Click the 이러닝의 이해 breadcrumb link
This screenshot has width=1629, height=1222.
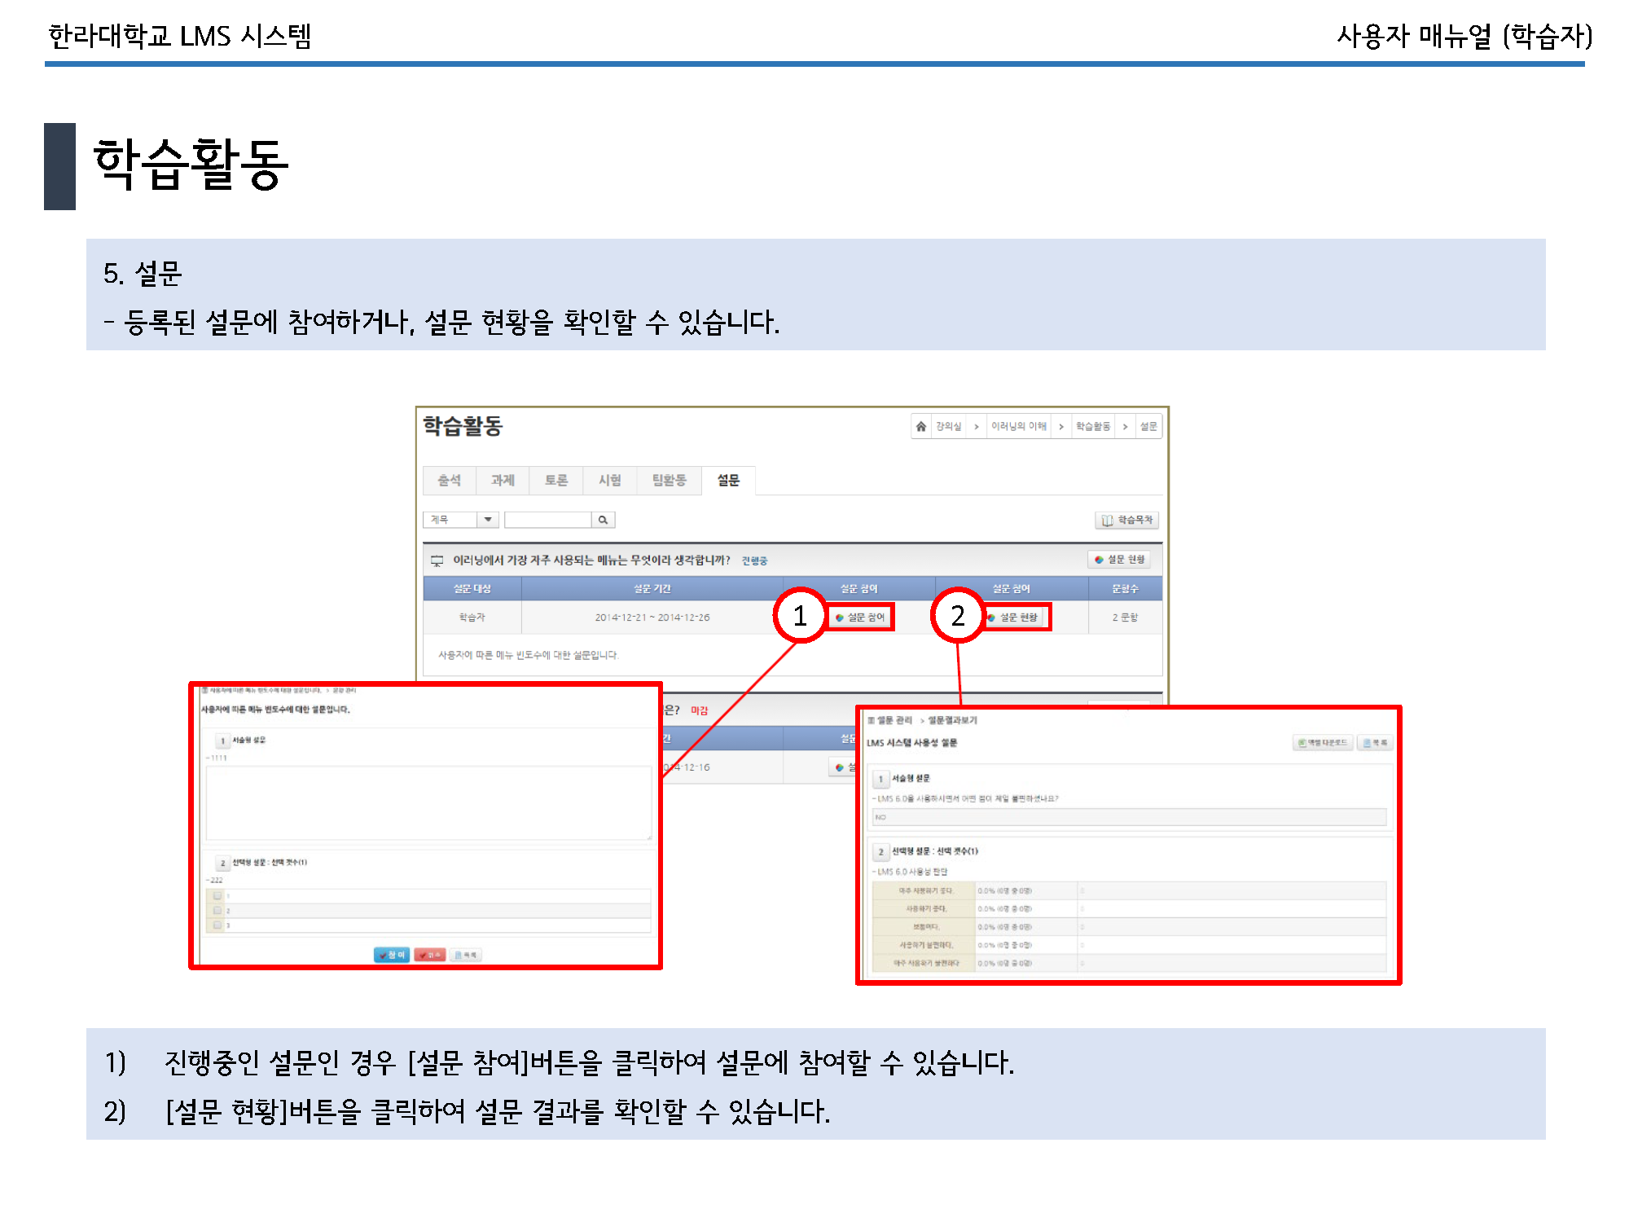(x=1018, y=426)
